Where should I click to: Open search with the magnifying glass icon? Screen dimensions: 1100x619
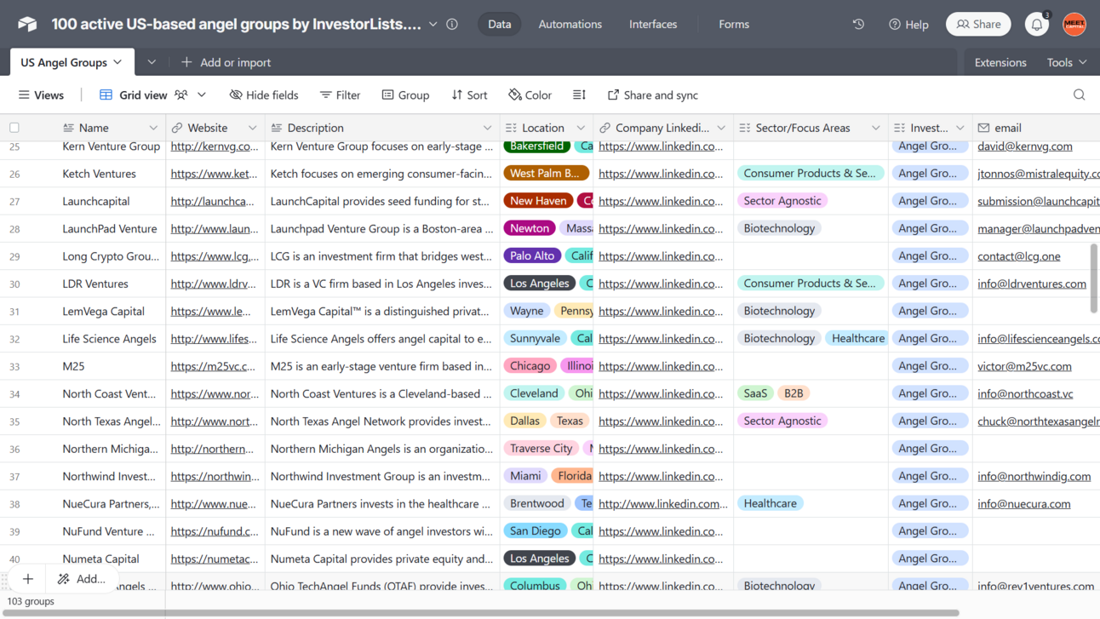1079,95
